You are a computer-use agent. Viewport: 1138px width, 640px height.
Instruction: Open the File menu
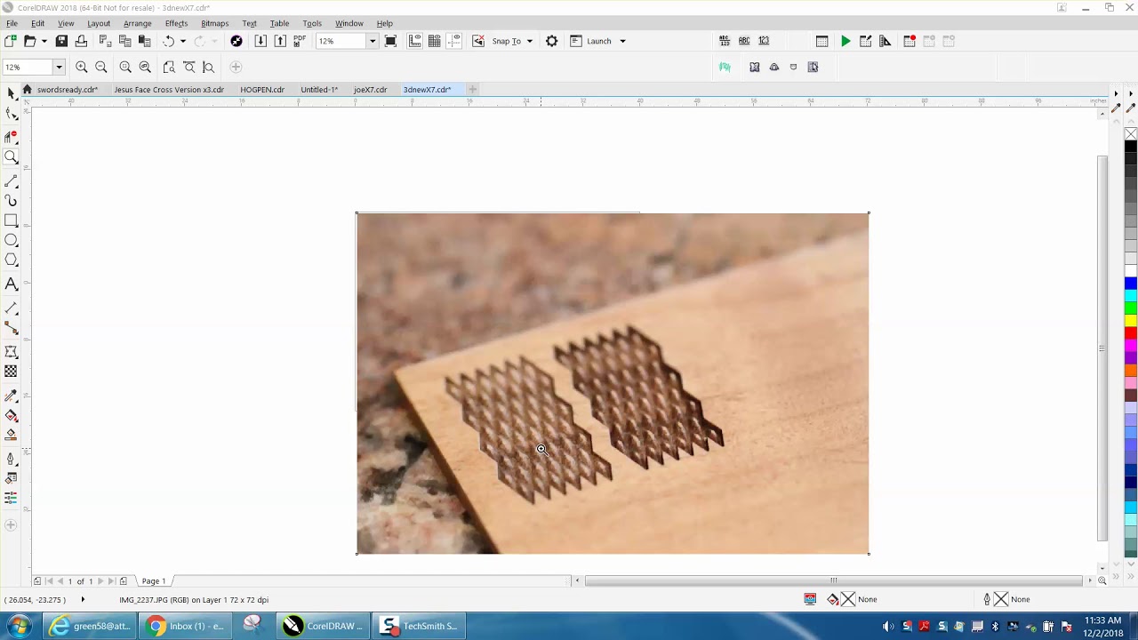point(12,23)
